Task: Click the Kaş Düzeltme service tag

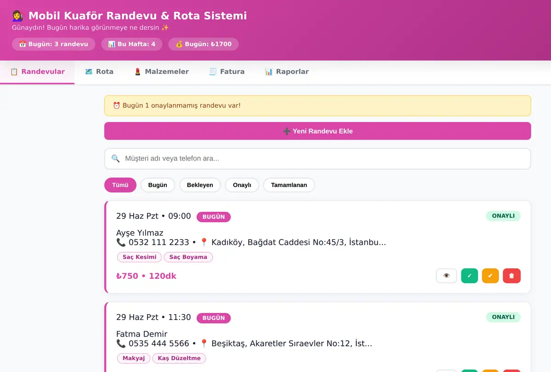Action: [179, 358]
